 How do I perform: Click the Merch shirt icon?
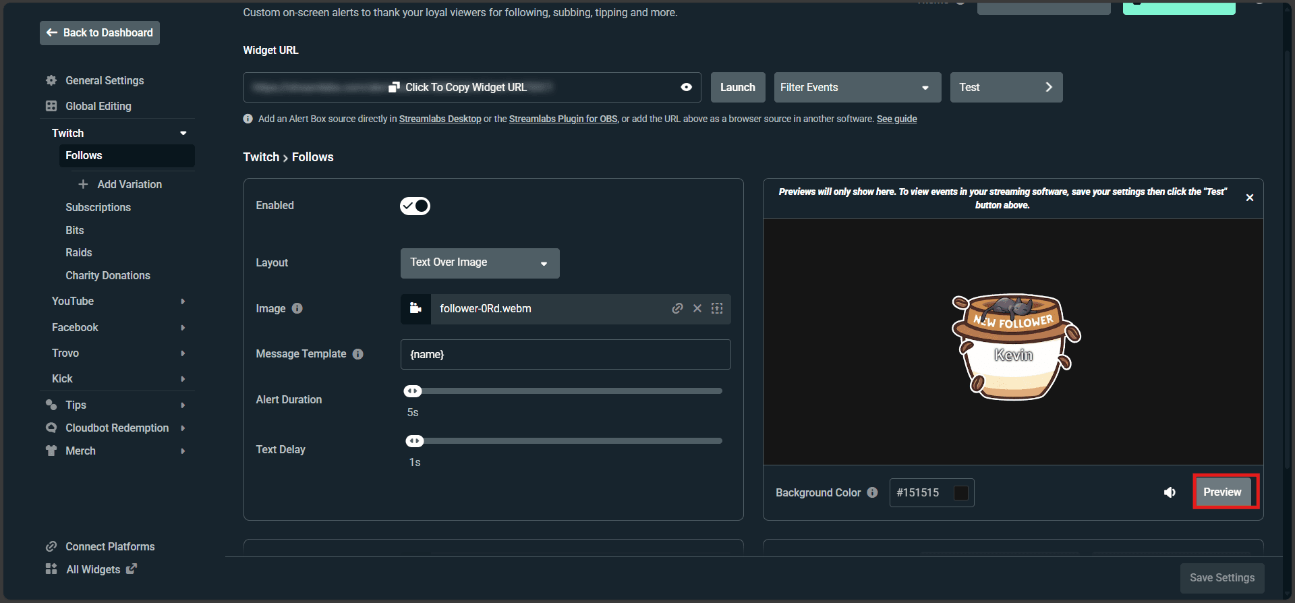coord(51,451)
